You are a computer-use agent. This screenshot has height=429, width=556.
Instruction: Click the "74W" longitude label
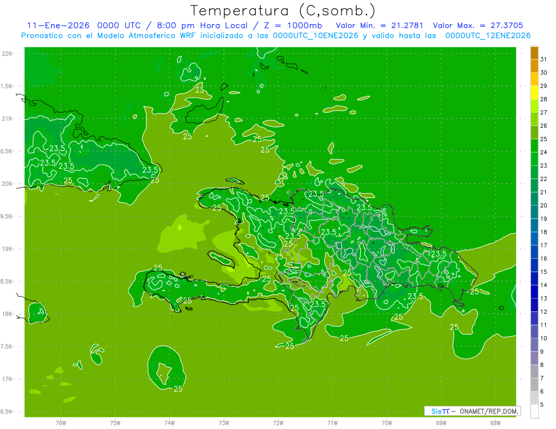click(x=169, y=423)
